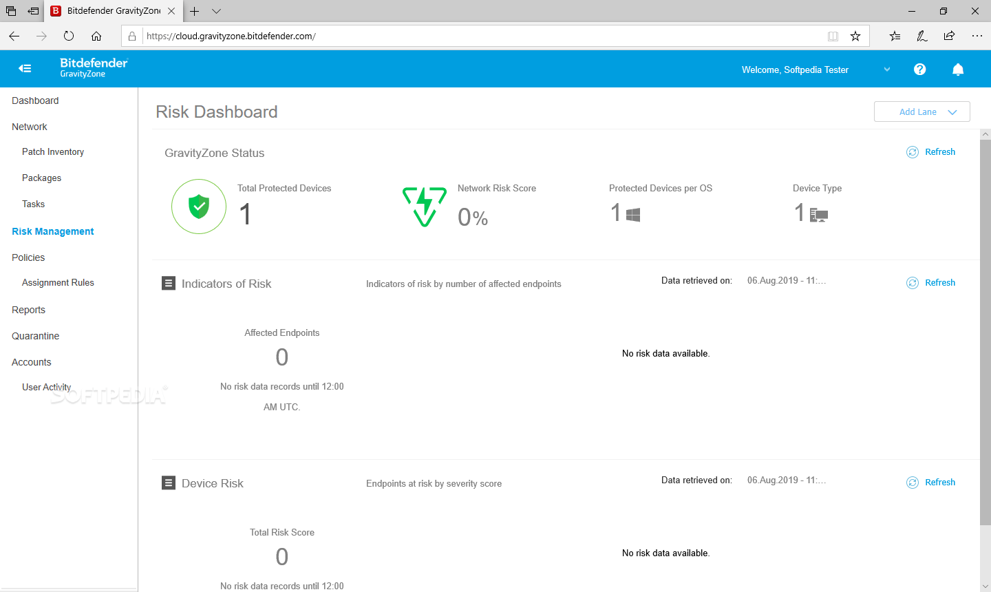Click Refresh link in GravityZone Status
The image size is (991, 592).
point(940,152)
